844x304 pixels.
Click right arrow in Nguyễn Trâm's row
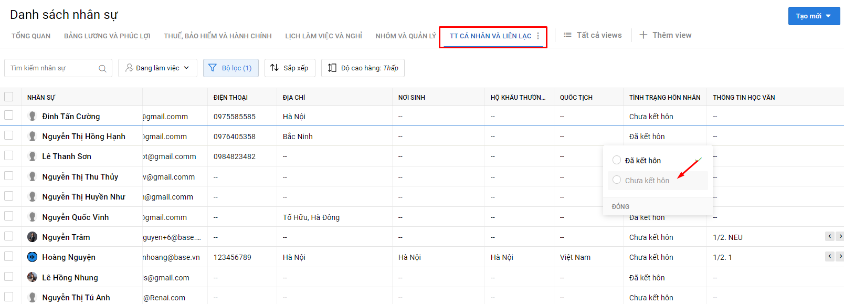click(840, 236)
